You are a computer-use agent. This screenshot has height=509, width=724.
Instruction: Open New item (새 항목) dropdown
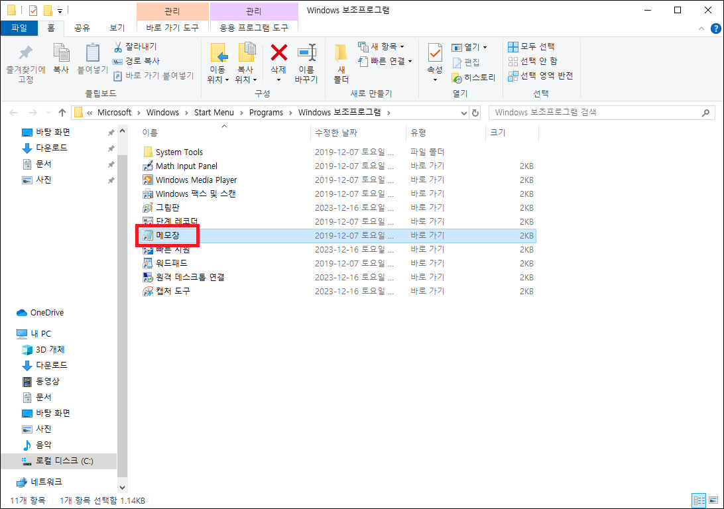pyautogui.click(x=381, y=46)
